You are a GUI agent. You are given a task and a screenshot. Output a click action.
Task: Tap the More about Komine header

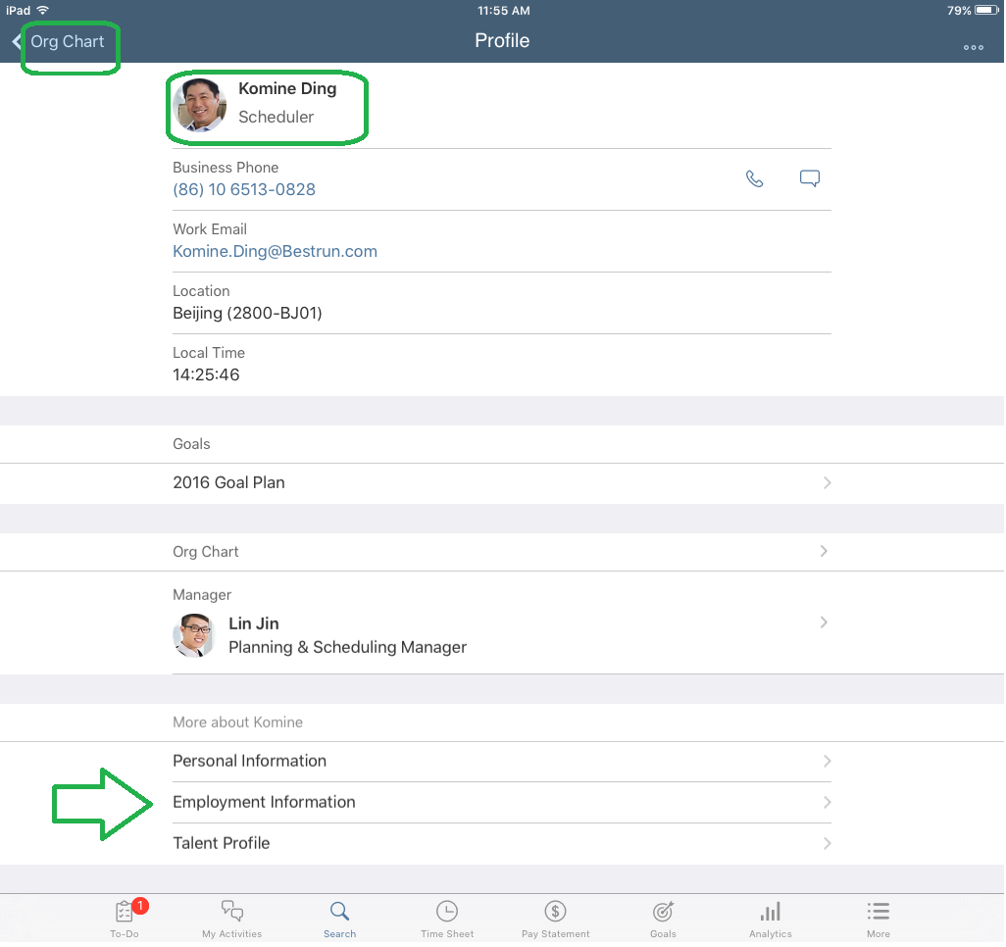[x=237, y=723]
